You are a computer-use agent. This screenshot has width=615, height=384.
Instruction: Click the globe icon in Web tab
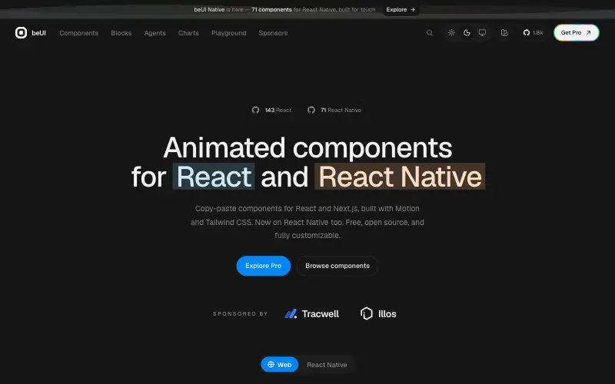click(x=271, y=364)
